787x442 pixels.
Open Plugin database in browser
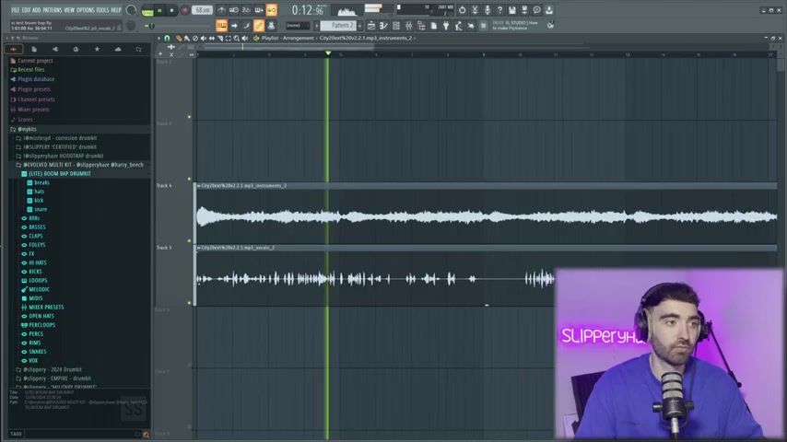[36, 79]
